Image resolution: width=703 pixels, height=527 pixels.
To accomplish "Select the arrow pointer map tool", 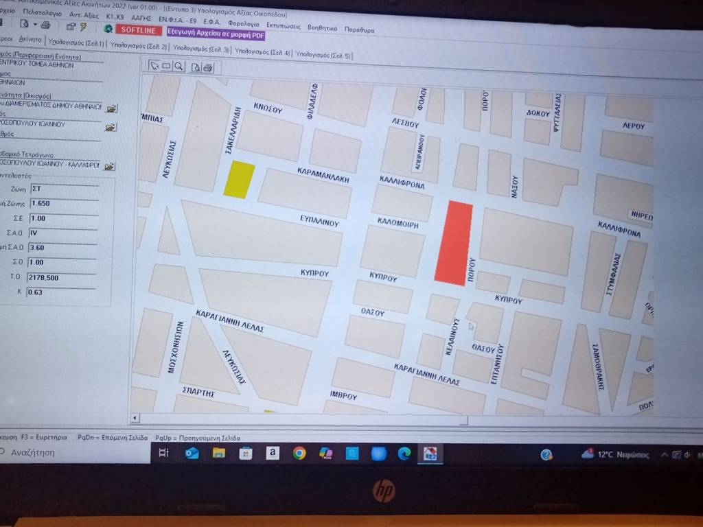I will [x=154, y=67].
